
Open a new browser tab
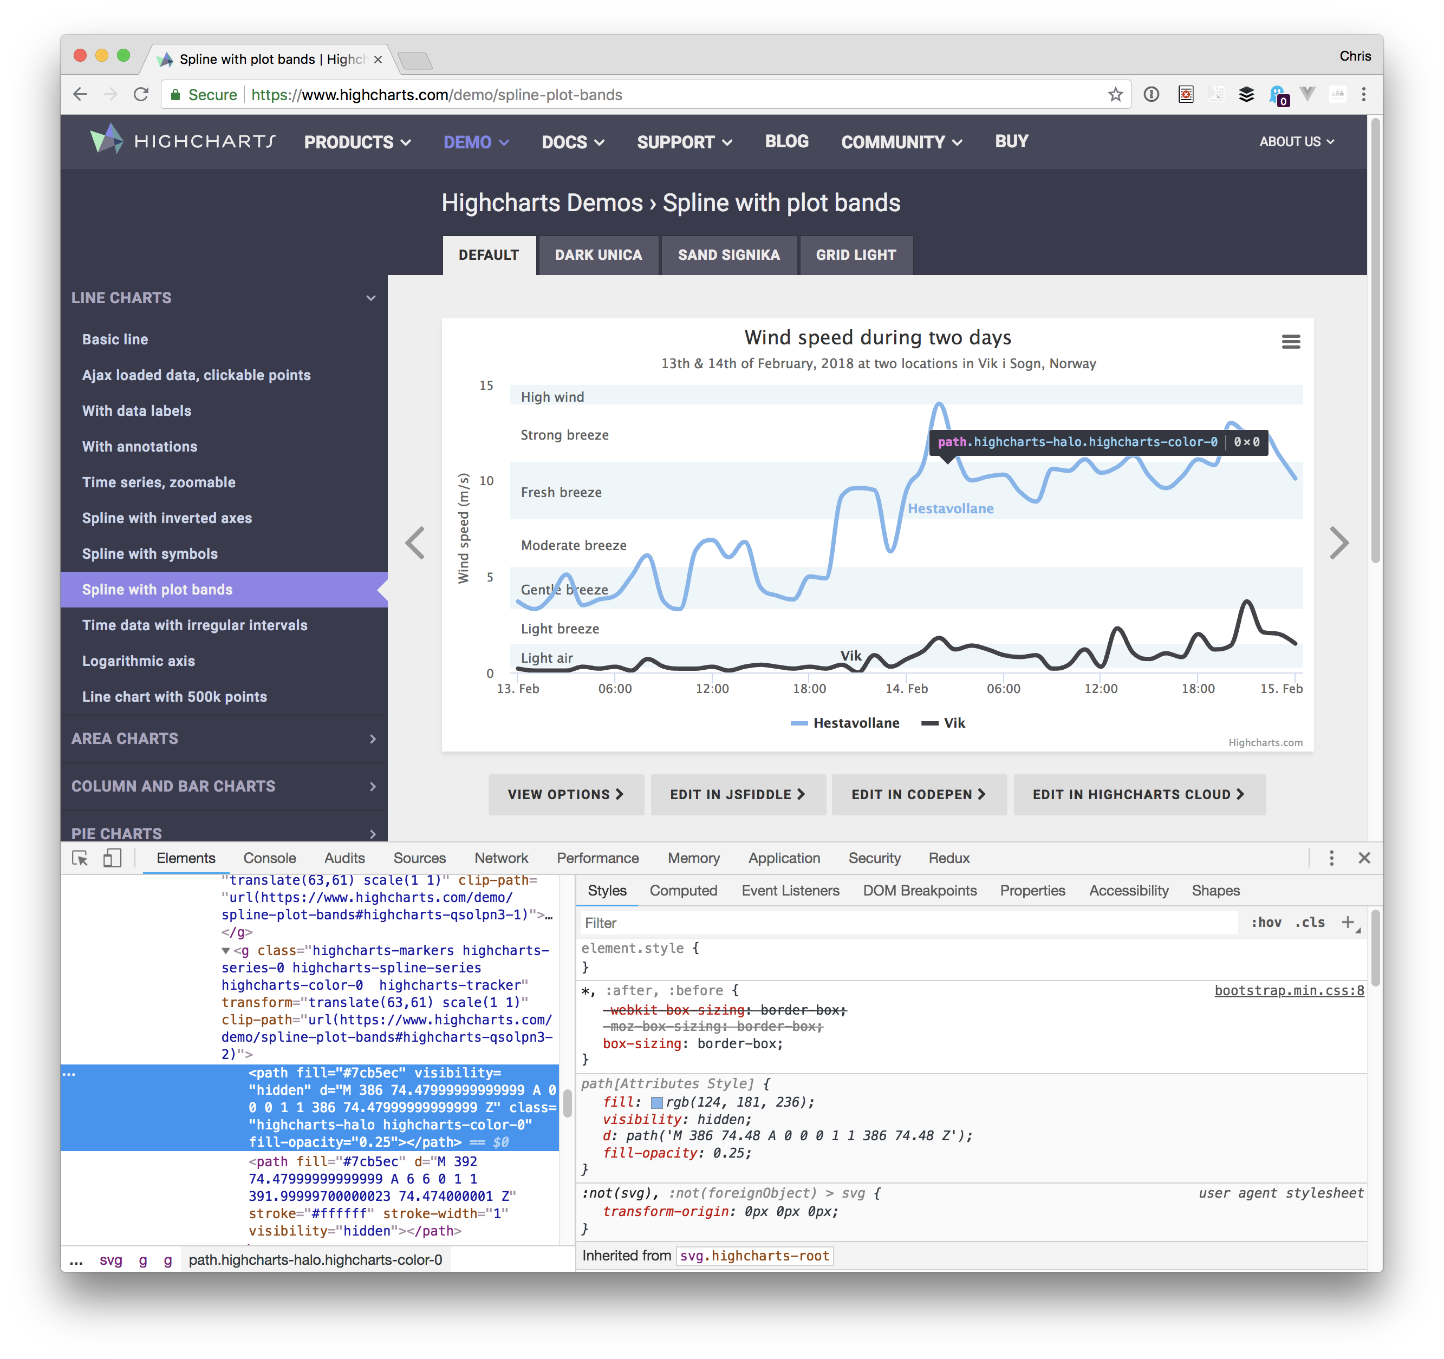pos(415,60)
